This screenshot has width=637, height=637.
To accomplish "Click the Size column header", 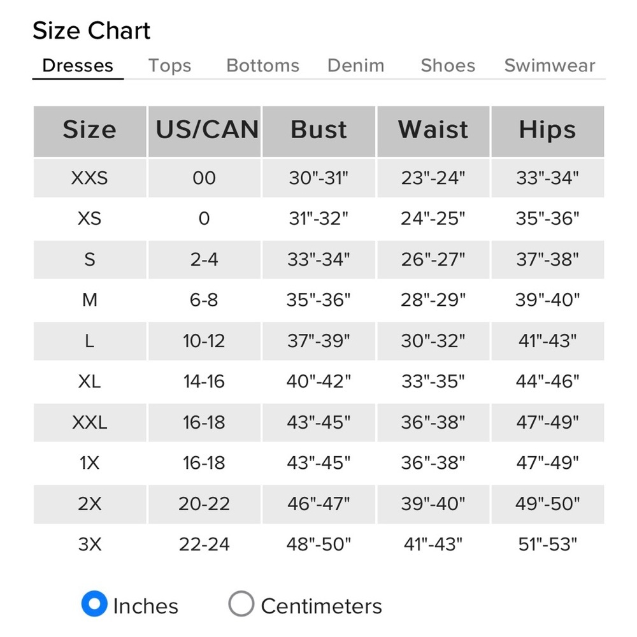I will (x=90, y=131).
